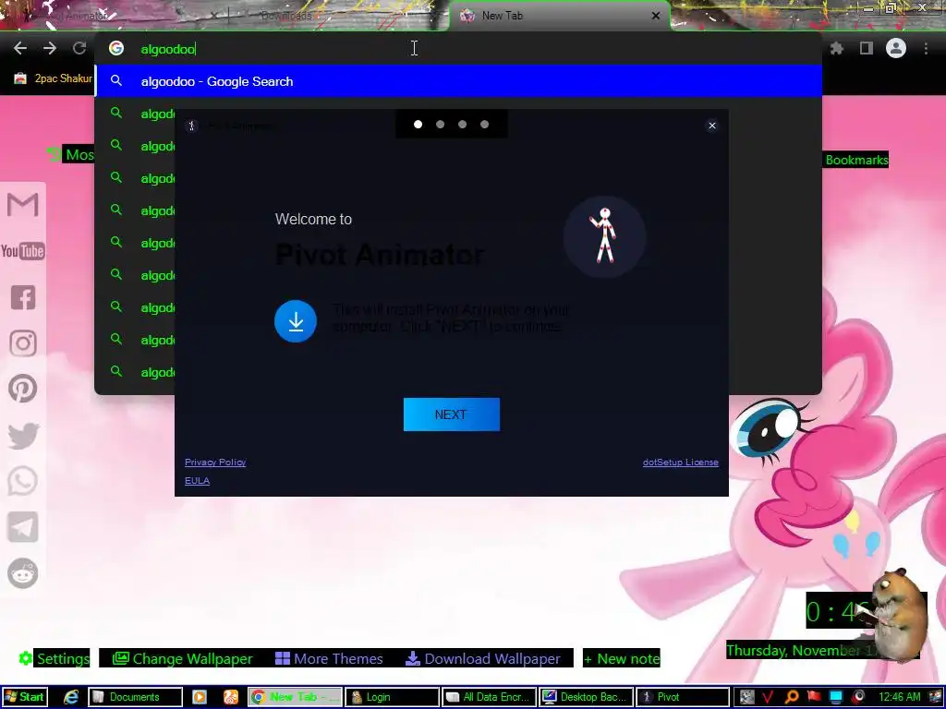Click the 12:46 AM taskbar clock

click(x=900, y=697)
